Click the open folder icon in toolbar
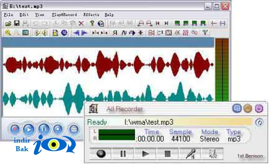The width and height of the screenshot is (270, 165). [8, 23]
